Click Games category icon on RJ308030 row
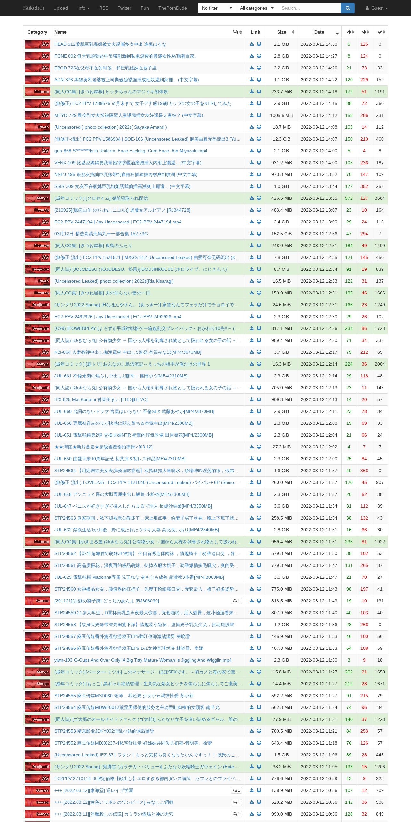 click(37, 601)
